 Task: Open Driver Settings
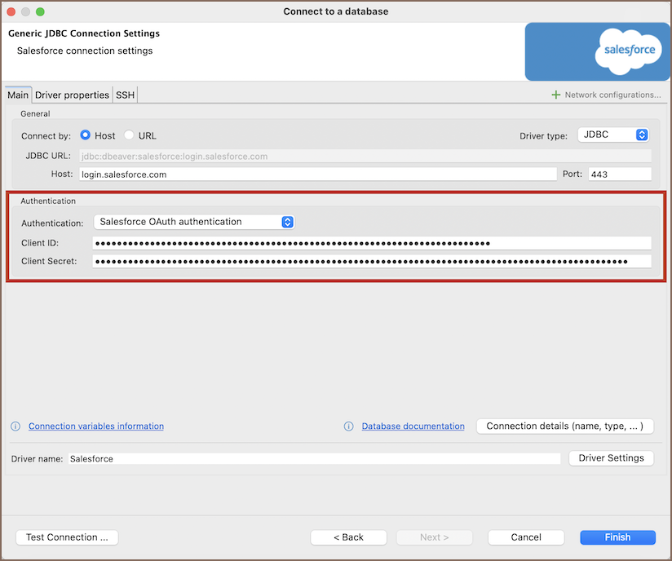(611, 458)
